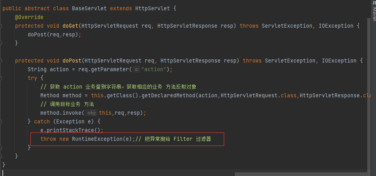Viewport: 376px width, 176px height.
Task: Click the Filter comment after throw statement
Action: pyautogui.click(x=183, y=139)
